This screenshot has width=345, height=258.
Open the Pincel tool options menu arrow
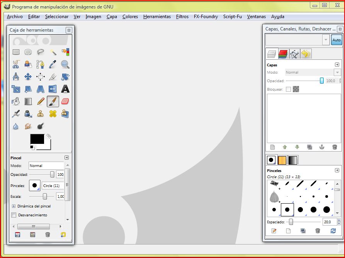point(66,157)
